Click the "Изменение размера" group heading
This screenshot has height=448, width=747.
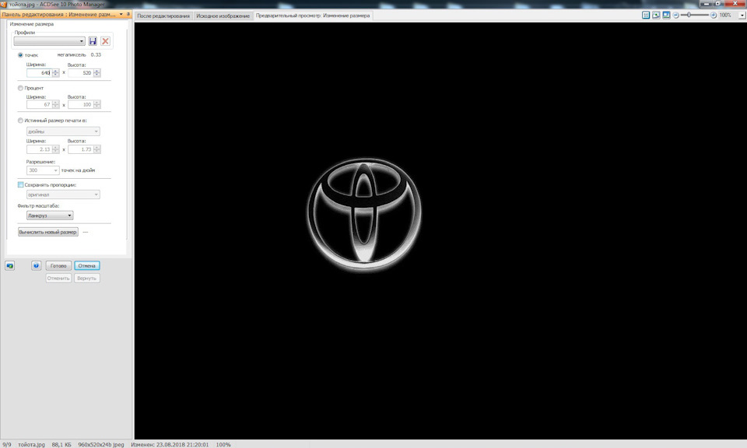(x=31, y=24)
